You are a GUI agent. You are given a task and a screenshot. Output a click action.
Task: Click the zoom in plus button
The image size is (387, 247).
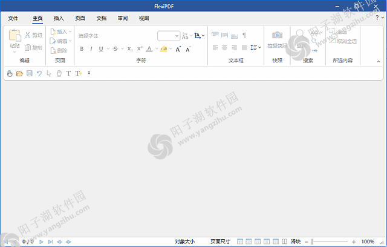354,242
